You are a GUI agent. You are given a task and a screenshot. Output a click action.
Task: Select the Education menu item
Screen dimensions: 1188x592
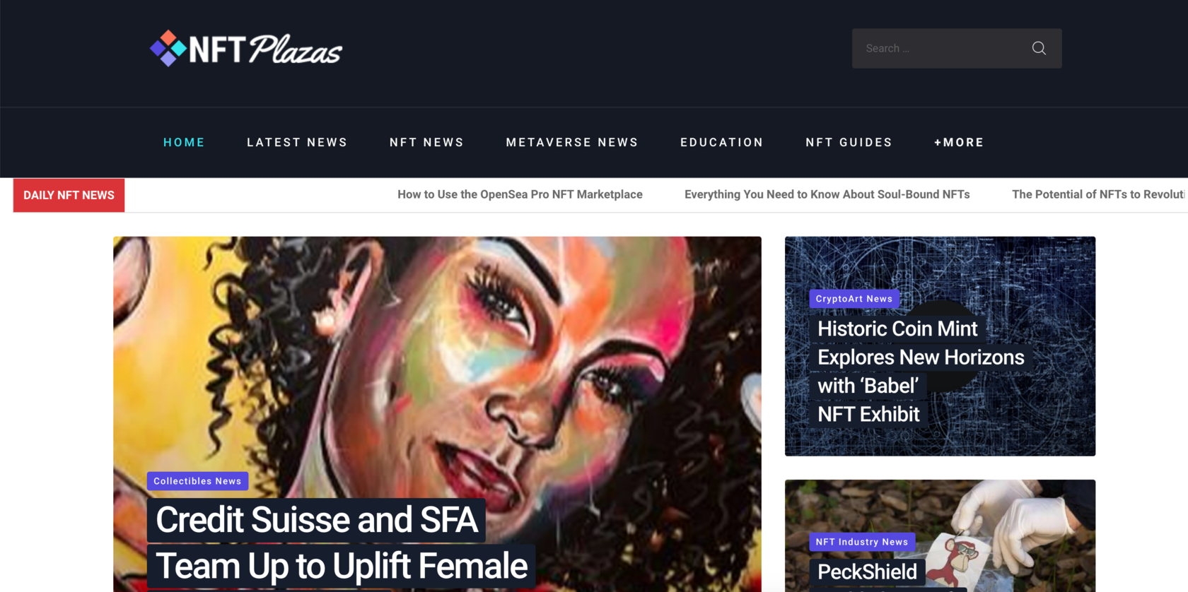(722, 142)
